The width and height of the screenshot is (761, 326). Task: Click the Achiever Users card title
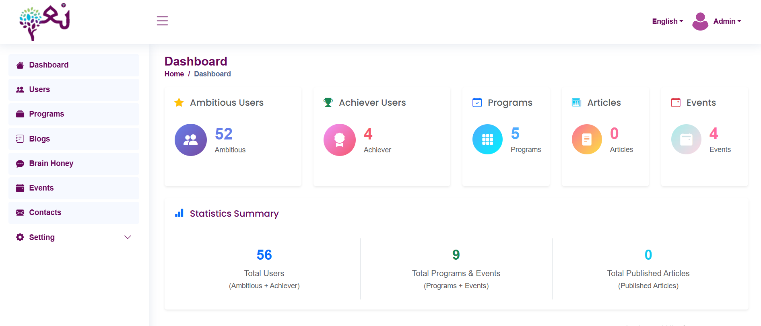pos(372,103)
